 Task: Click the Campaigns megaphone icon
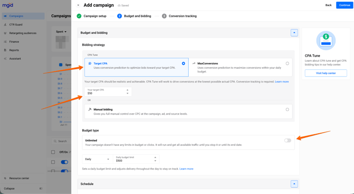click(5, 16)
